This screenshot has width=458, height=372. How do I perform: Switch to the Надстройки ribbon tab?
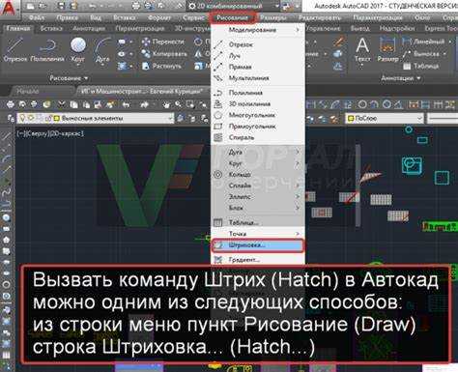point(397,29)
